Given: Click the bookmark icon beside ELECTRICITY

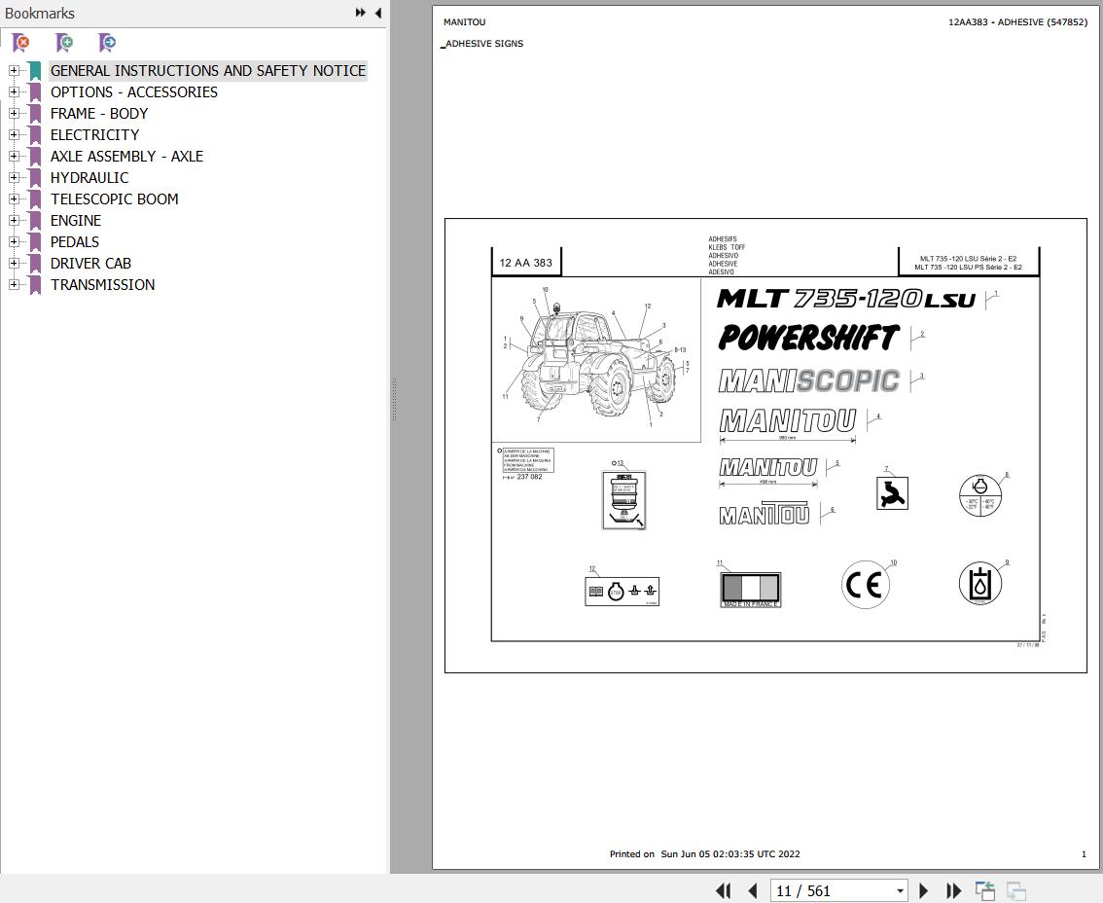Looking at the screenshot, I should [34, 135].
